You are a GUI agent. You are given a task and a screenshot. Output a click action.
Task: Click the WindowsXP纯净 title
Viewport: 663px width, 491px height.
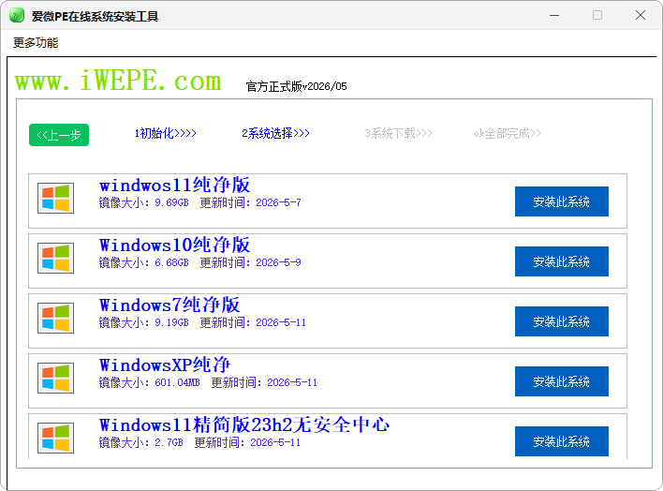pyautogui.click(x=165, y=365)
